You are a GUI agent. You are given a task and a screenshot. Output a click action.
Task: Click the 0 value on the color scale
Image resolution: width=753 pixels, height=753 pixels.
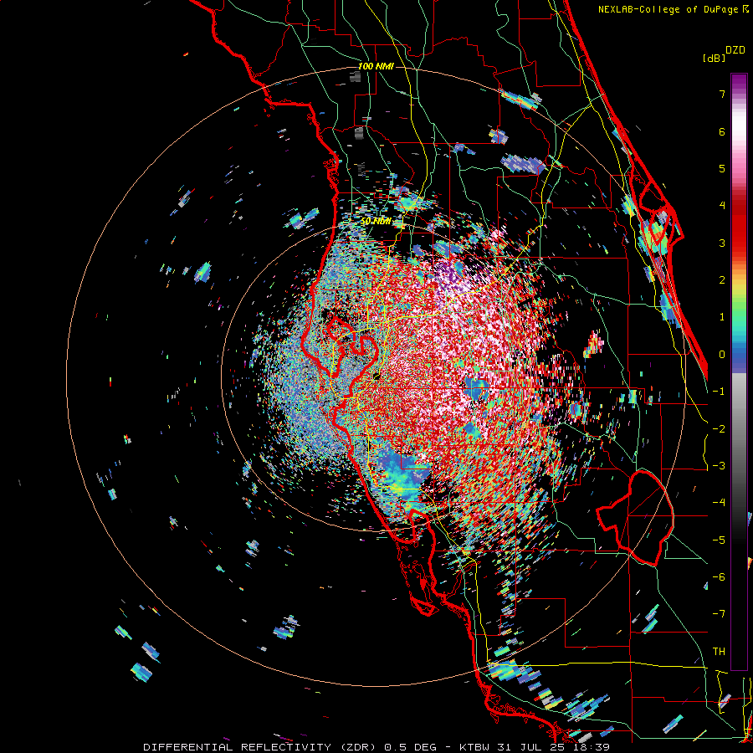(x=722, y=355)
